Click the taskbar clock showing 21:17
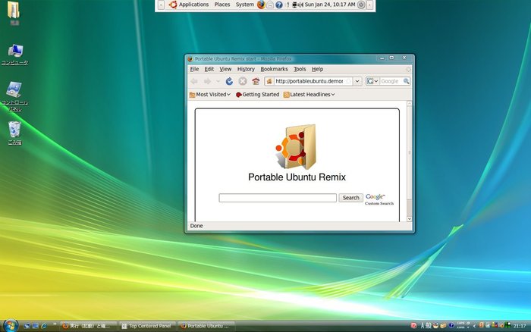 [520, 326]
